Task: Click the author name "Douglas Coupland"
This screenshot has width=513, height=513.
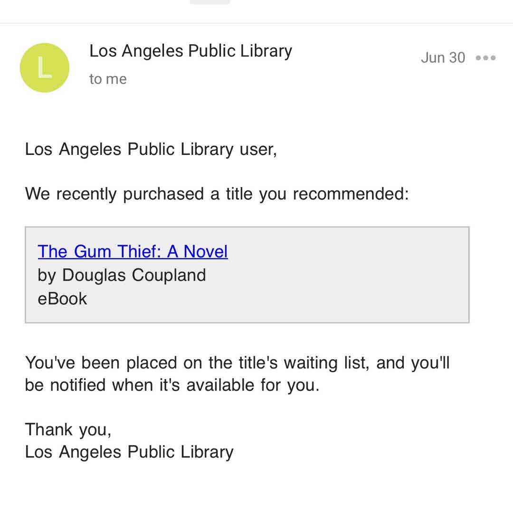Action: tap(134, 275)
